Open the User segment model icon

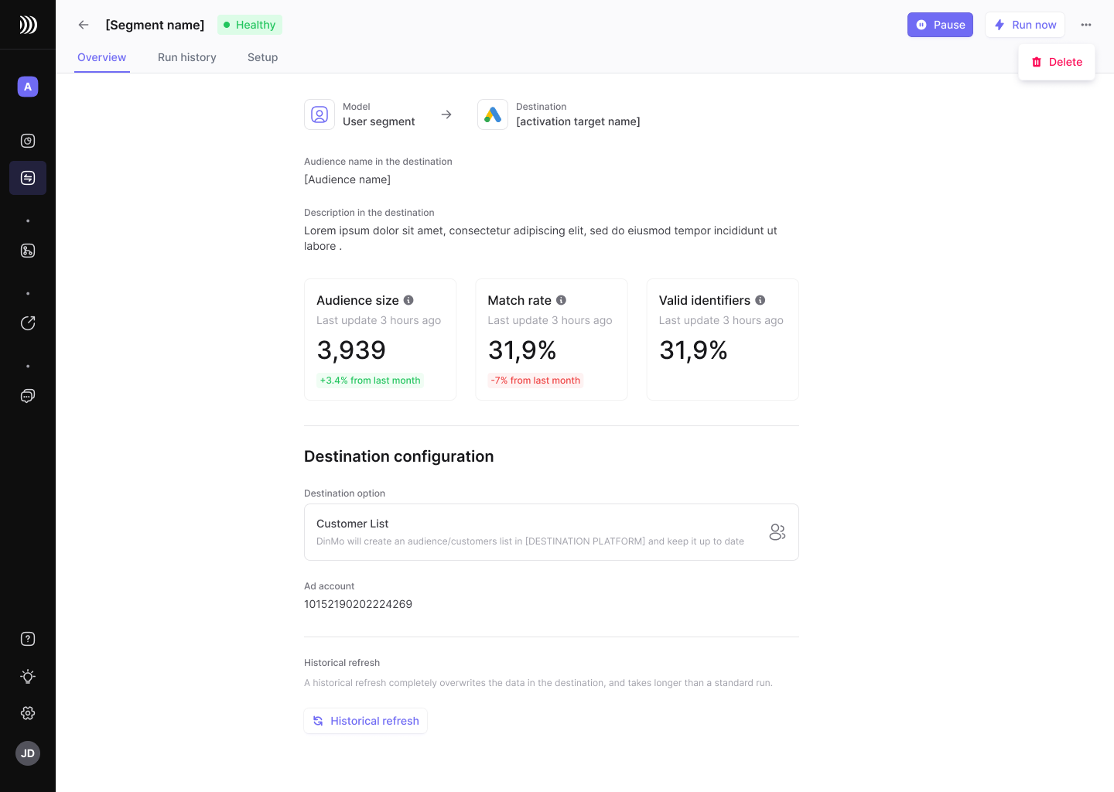320,114
